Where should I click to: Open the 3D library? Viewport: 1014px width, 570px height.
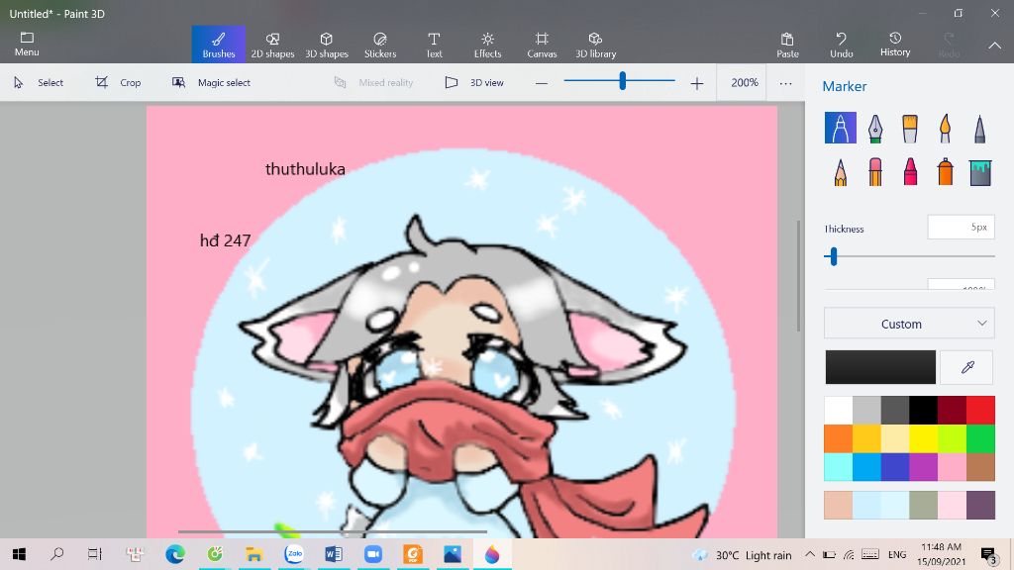[595, 45]
